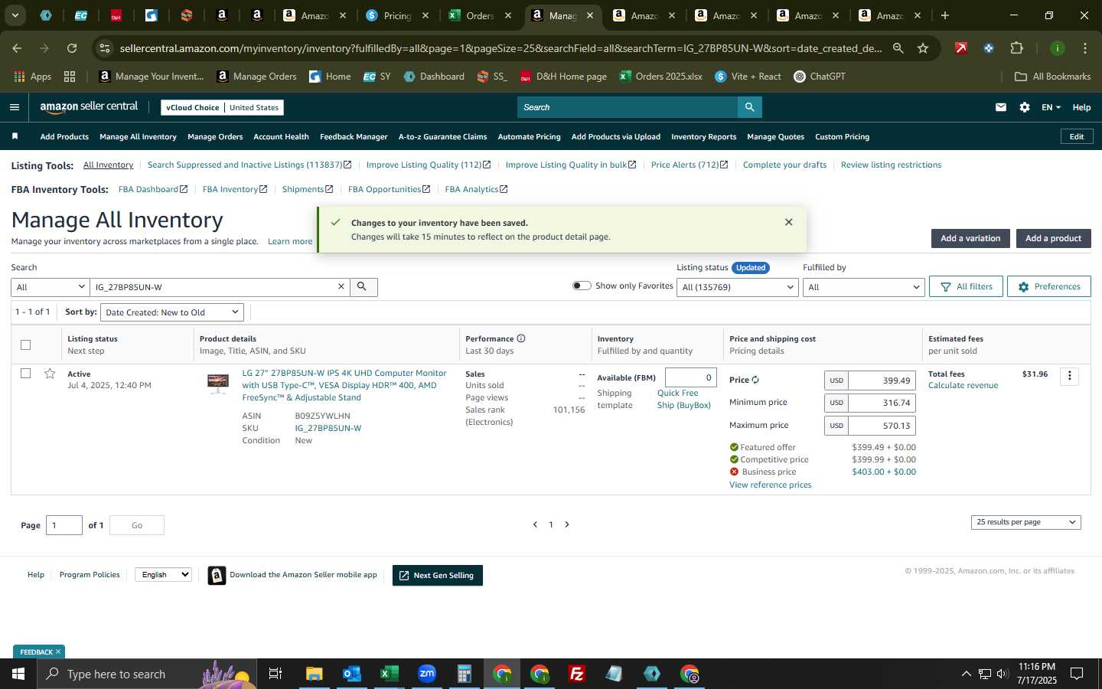Open Calculate revenue link
This screenshot has width=1102, height=689.
pos(963,385)
